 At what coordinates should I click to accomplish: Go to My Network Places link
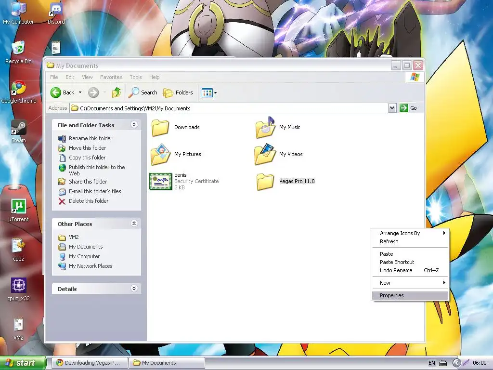(91, 266)
